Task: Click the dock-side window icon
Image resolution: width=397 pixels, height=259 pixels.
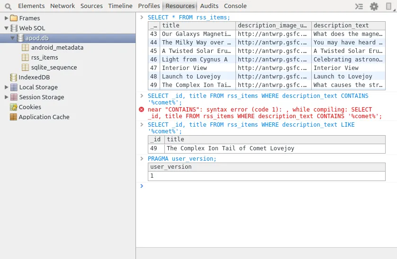Action: (x=389, y=6)
